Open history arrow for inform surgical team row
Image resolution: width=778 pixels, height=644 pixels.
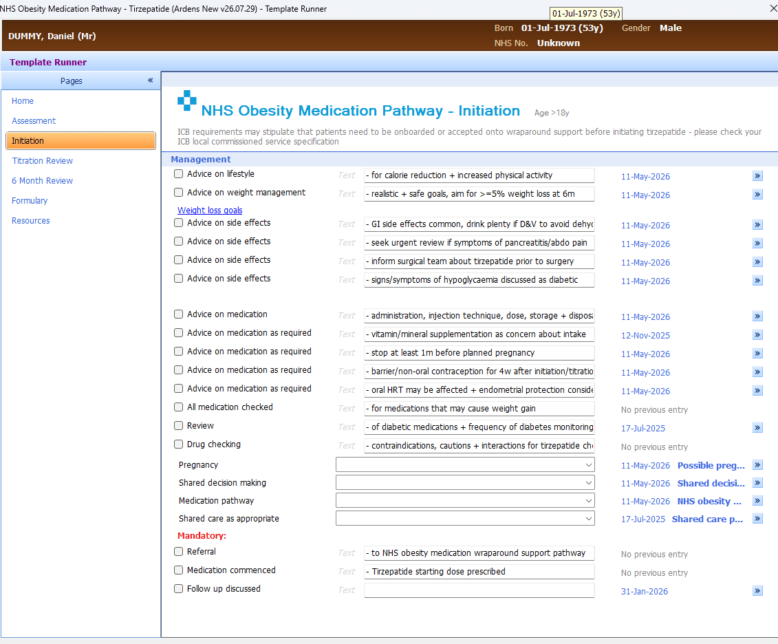(x=757, y=262)
